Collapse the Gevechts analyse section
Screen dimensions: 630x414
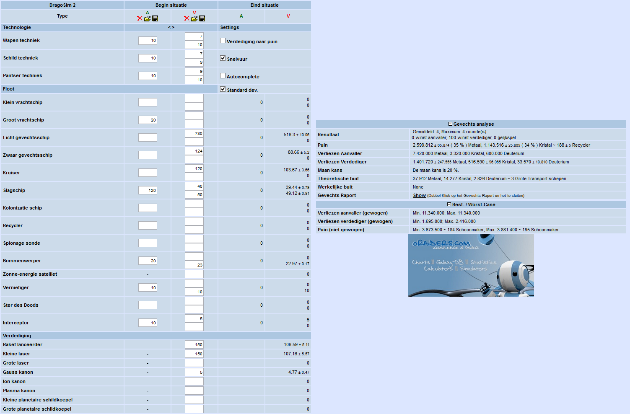tap(450, 124)
